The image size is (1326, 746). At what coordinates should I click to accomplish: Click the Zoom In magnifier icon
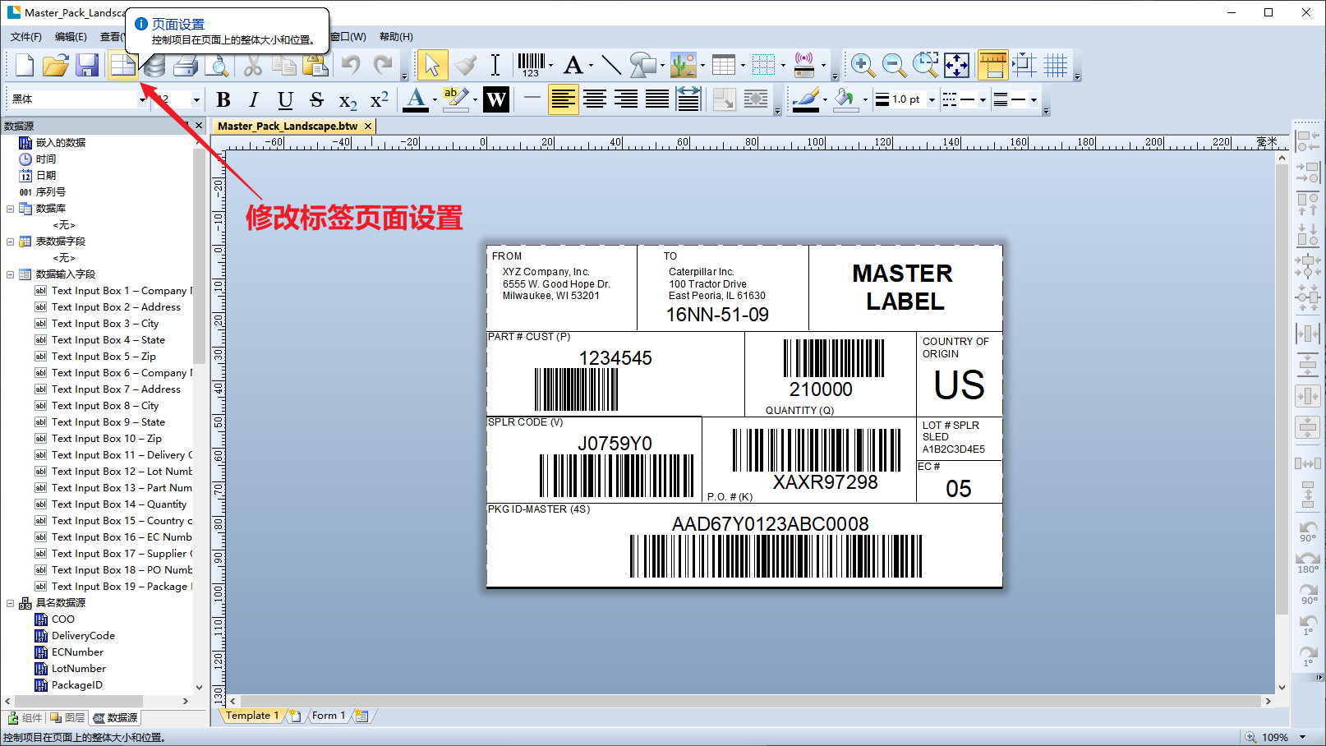coord(862,65)
